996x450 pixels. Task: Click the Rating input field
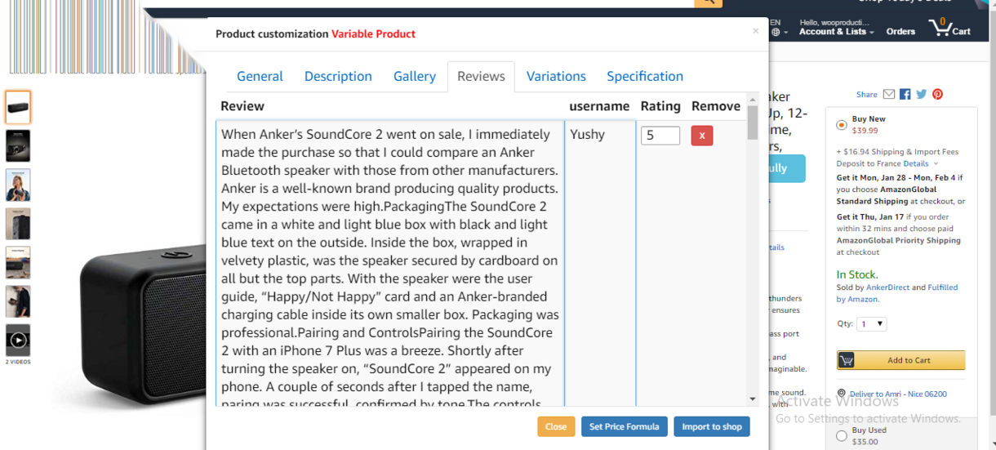tap(660, 136)
